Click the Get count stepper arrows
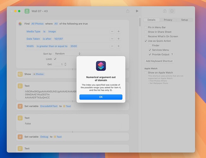Screen dimensions: 206x158 tap(65, 64)
